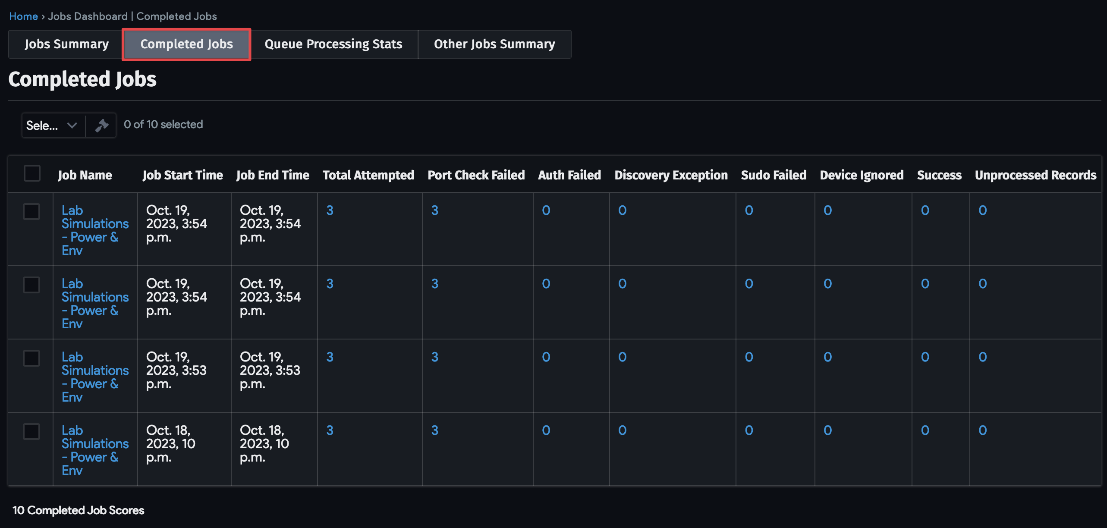Viewport: 1107px width, 528px height.
Task: Click Success 0 in first row
Action: pos(925,211)
